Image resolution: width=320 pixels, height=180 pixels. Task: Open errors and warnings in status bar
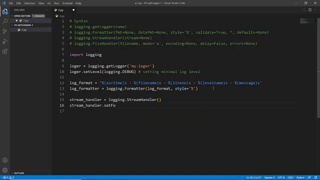tap(8, 177)
